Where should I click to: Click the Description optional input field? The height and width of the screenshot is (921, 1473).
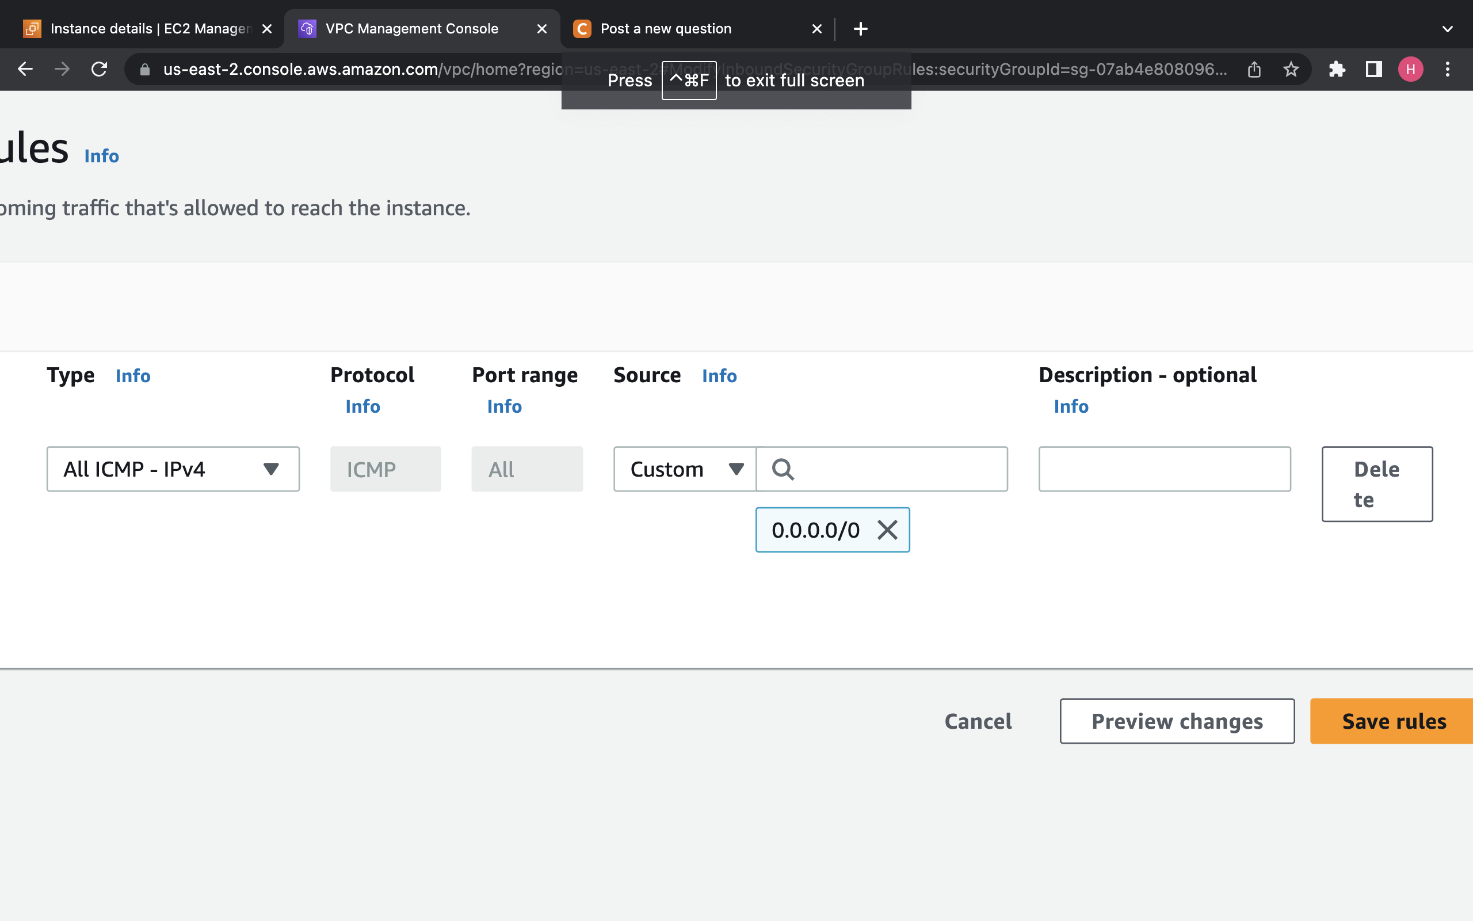click(1164, 469)
